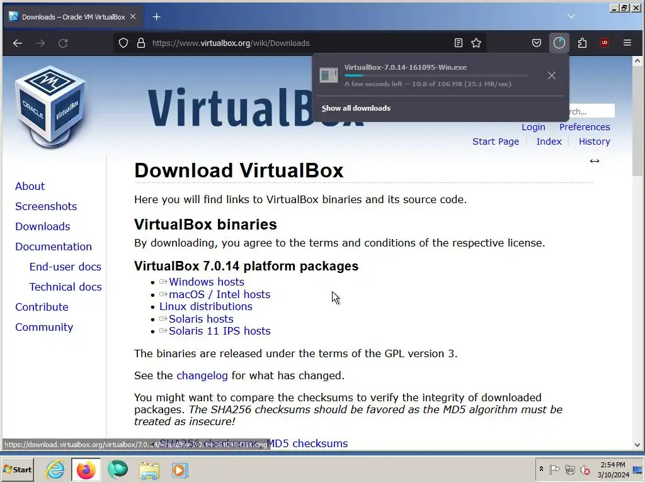Image resolution: width=645 pixels, height=483 pixels.
Task: Open the changelog link
Action: pyautogui.click(x=202, y=376)
